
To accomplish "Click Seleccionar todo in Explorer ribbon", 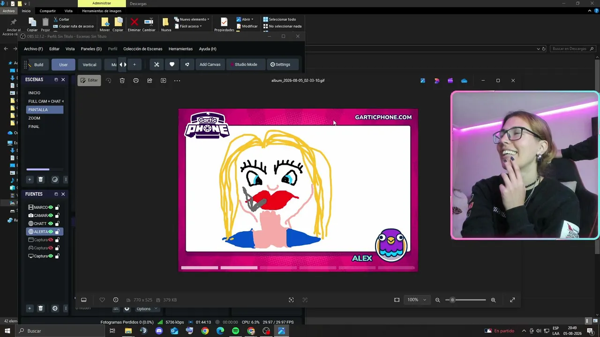I will (x=280, y=19).
